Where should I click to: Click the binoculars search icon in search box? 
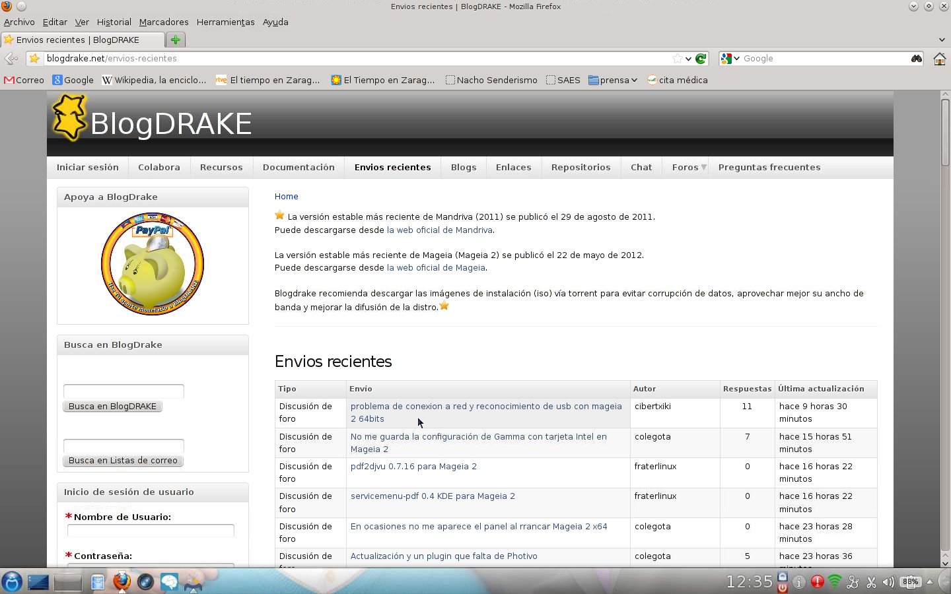click(916, 59)
